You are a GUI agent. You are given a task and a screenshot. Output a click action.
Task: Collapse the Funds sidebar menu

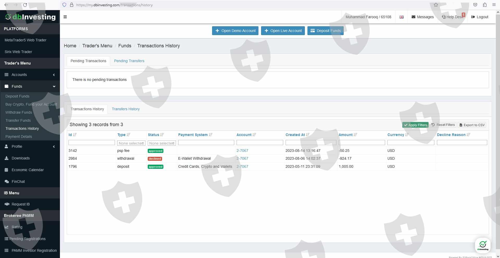pyautogui.click(x=30, y=86)
